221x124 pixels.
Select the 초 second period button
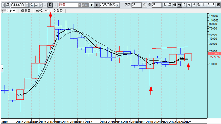click(194, 5)
